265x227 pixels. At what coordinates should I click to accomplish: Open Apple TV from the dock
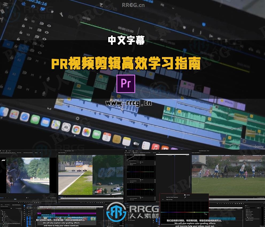136,144
